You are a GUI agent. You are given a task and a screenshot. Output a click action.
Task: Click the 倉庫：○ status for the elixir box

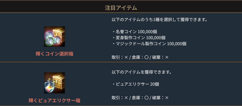pyautogui.click(x=140, y=98)
